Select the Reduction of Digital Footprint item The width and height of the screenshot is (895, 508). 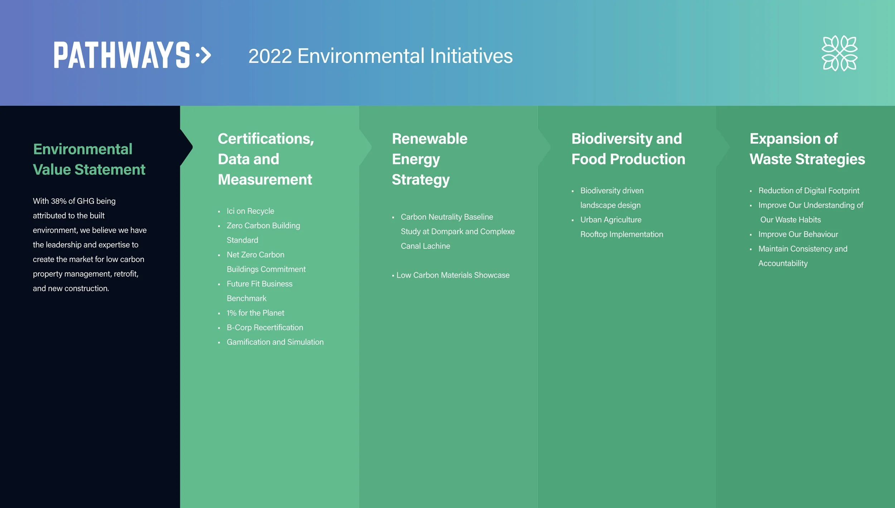pyautogui.click(x=808, y=191)
